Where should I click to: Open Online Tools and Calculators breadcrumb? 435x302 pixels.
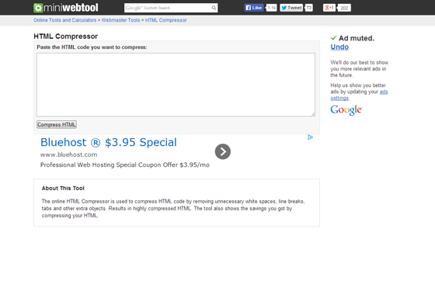pyautogui.click(x=65, y=20)
